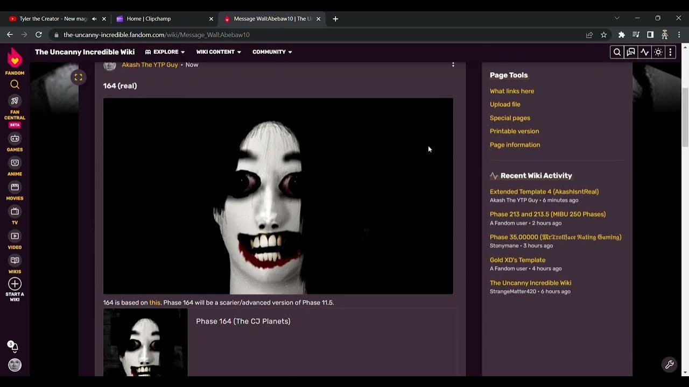Open TV section in sidebar
689x387 pixels.
(x=15, y=215)
